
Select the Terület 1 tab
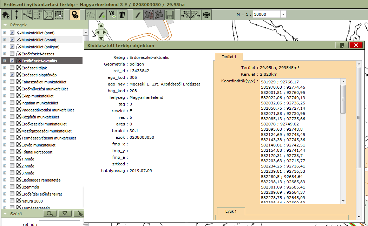229,57
